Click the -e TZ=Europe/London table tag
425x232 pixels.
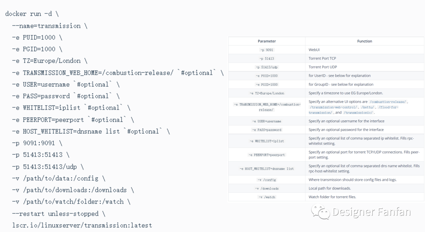point(267,93)
